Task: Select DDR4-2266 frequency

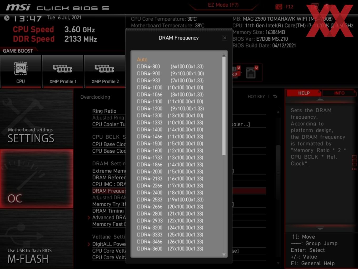Action: [x=170, y=186]
